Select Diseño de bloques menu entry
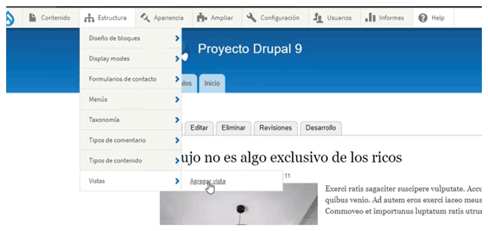 coord(131,38)
